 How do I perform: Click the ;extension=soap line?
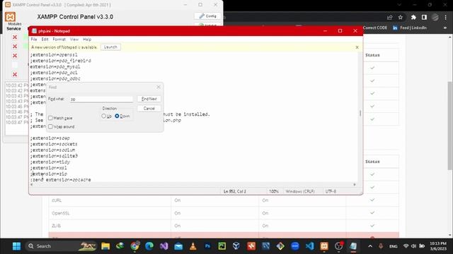click(50, 138)
